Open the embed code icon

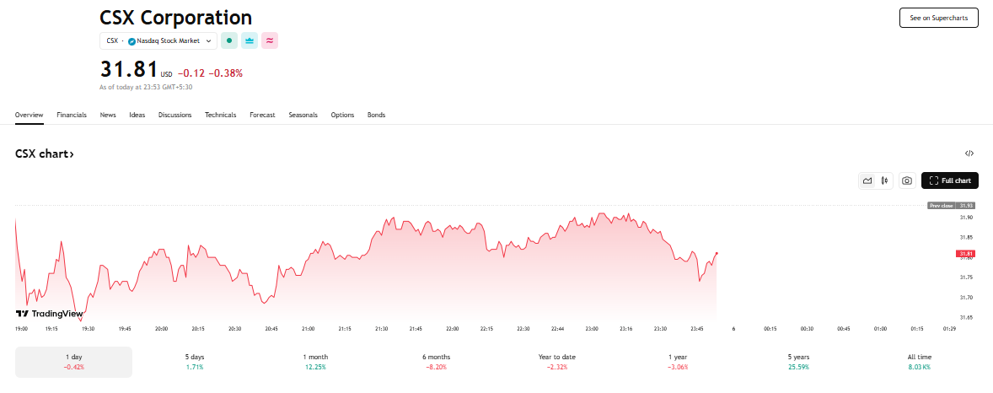pos(969,153)
